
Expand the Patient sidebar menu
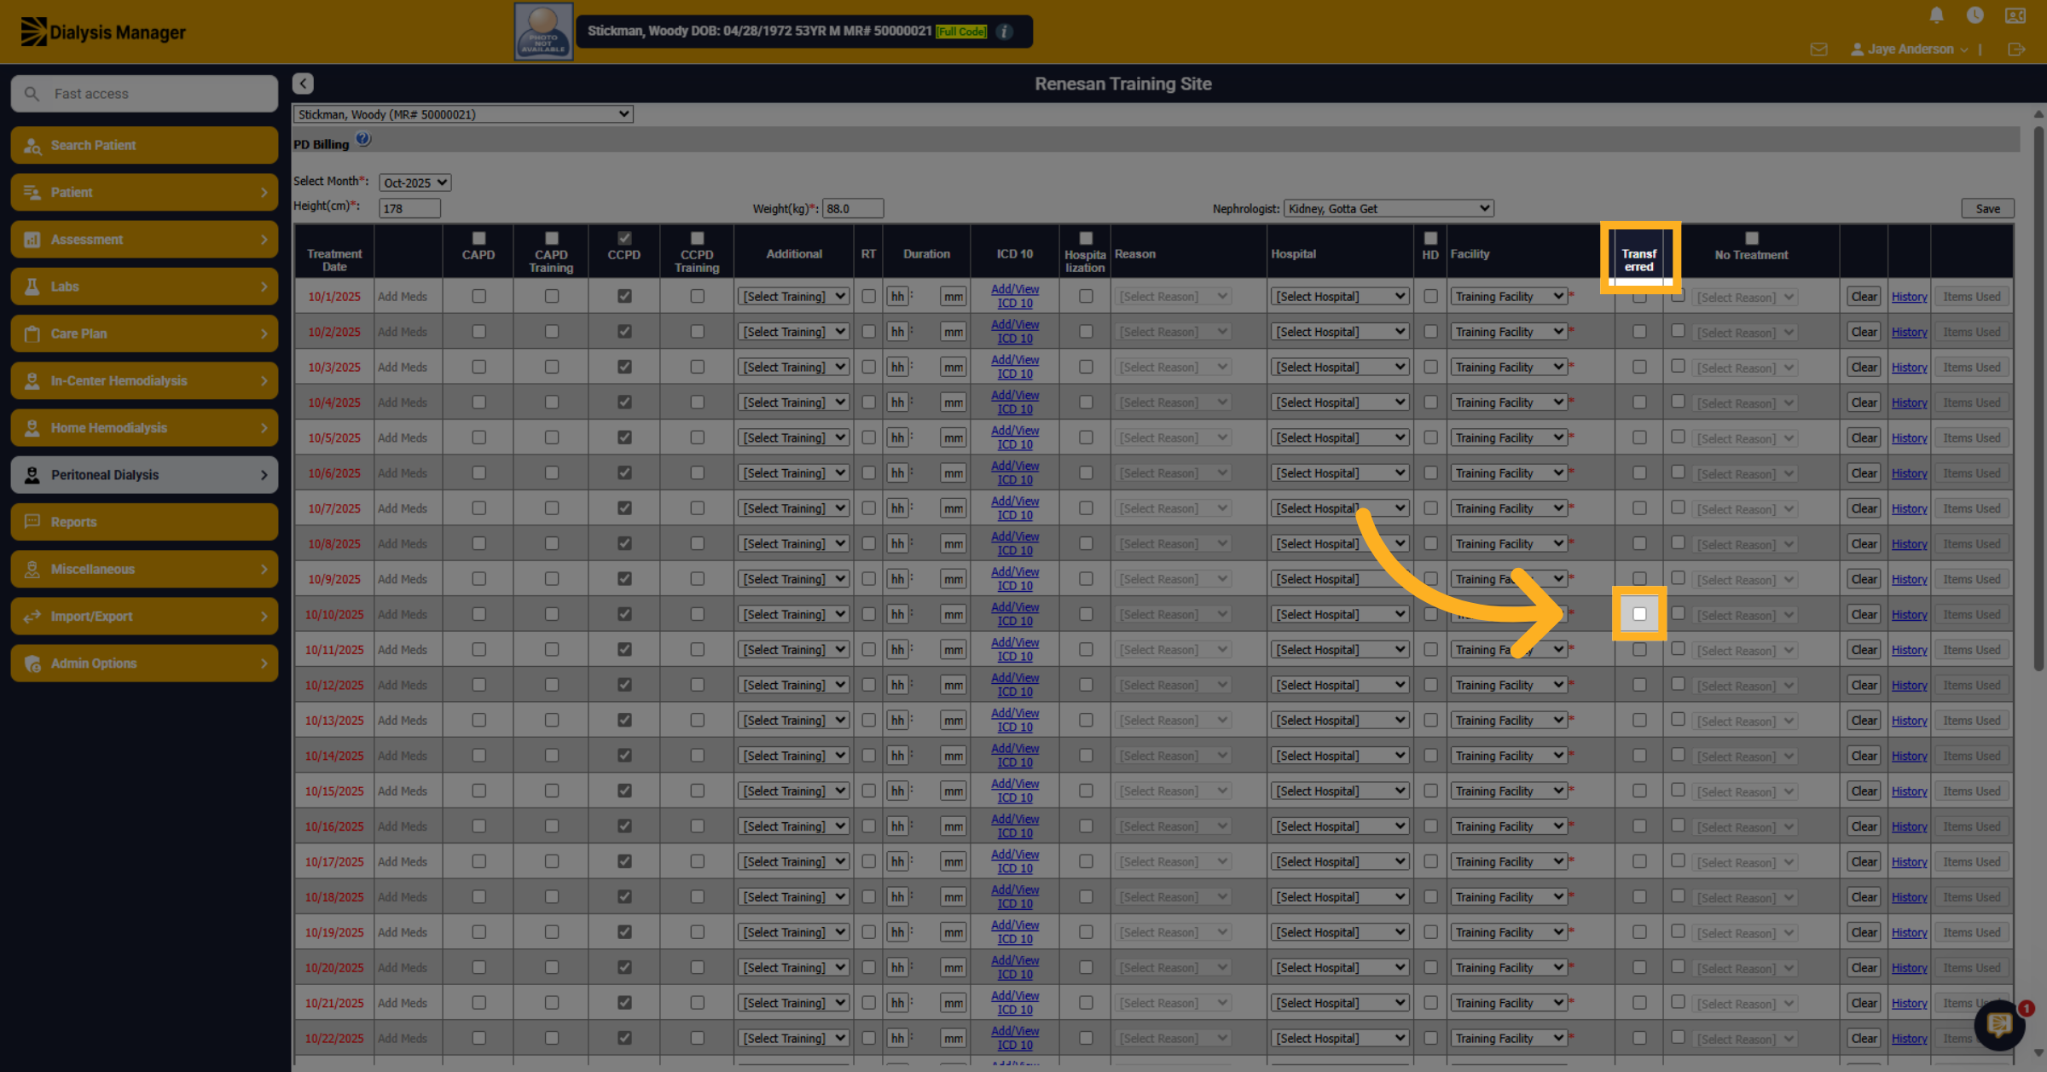pos(144,193)
